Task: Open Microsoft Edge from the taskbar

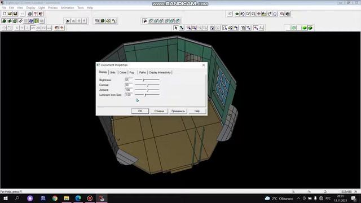Action: coord(78,198)
